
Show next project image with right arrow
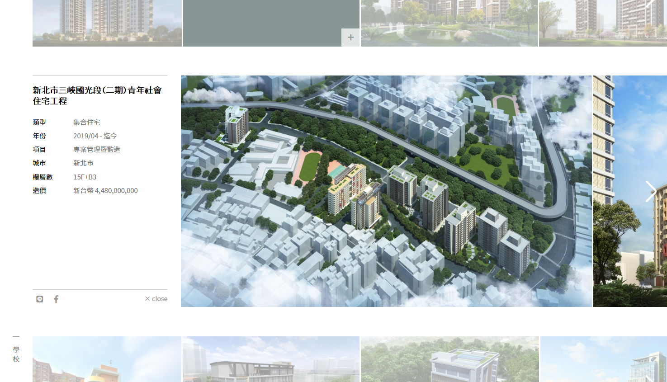tap(650, 191)
